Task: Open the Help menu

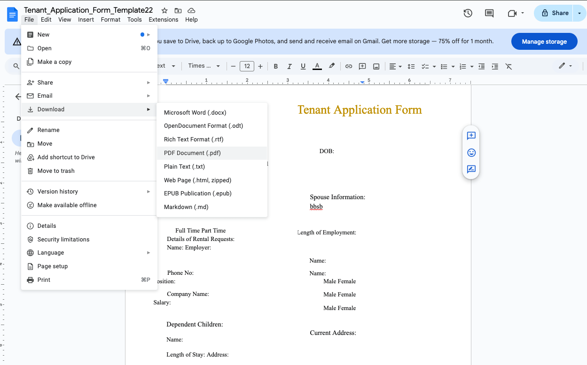Action: pyautogui.click(x=191, y=20)
